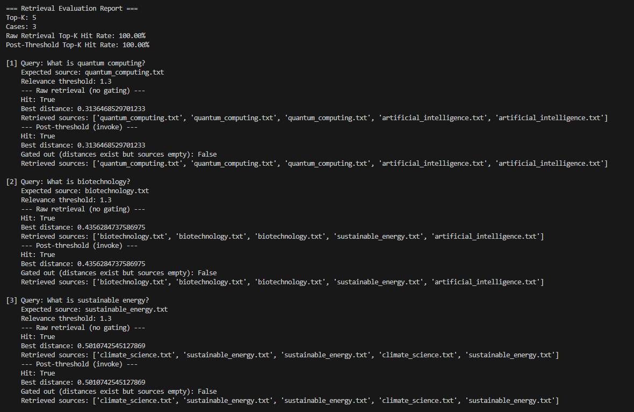
Task: Click the Cases: 3 line
Action: pos(21,26)
